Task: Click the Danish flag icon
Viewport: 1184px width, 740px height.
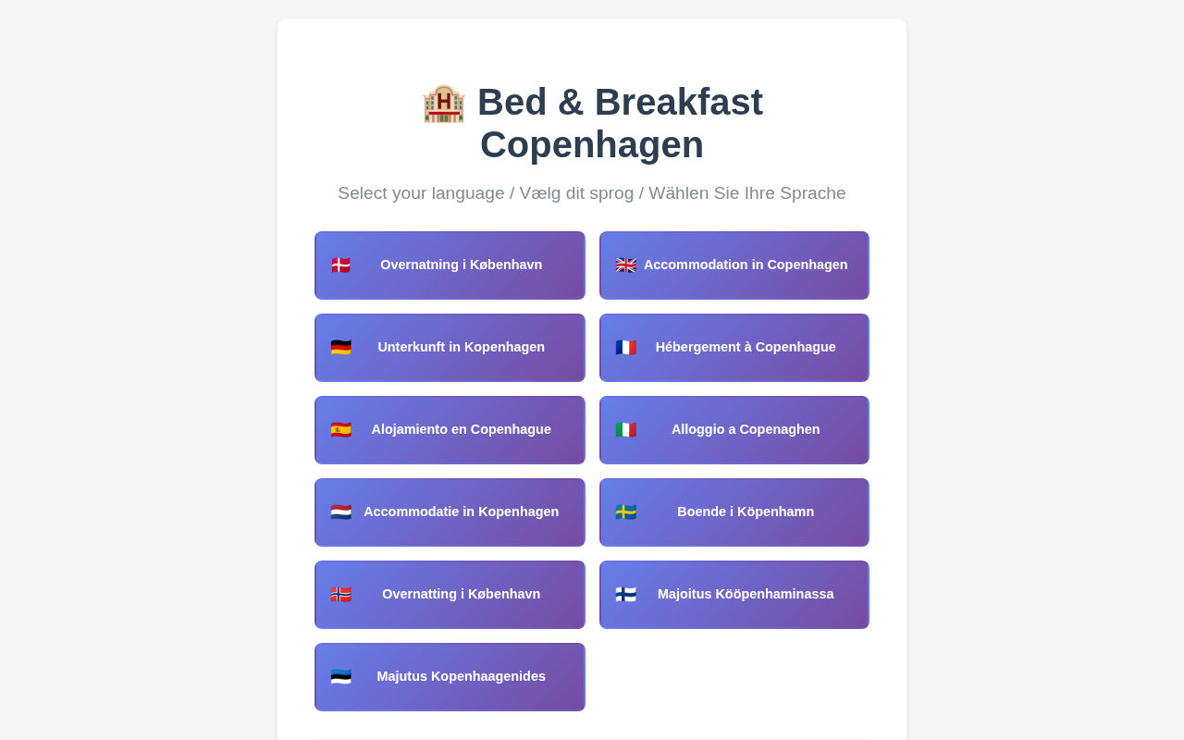Action: [x=341, y=265]
